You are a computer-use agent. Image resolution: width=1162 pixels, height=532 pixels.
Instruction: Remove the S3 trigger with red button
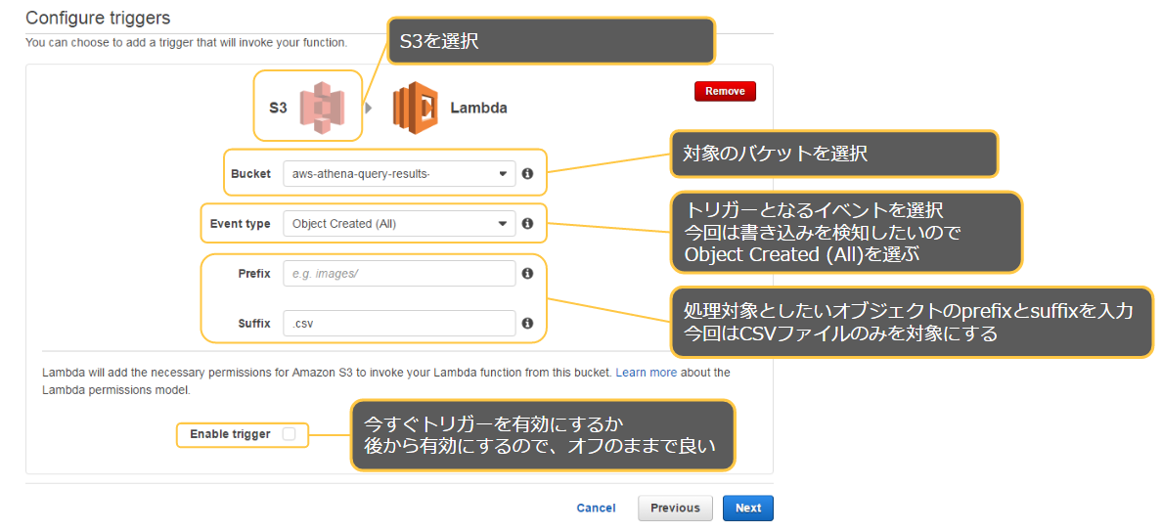[x=725, y=91]
